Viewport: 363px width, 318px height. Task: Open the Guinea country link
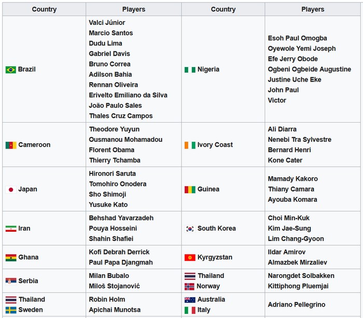[x=208, y=189]
